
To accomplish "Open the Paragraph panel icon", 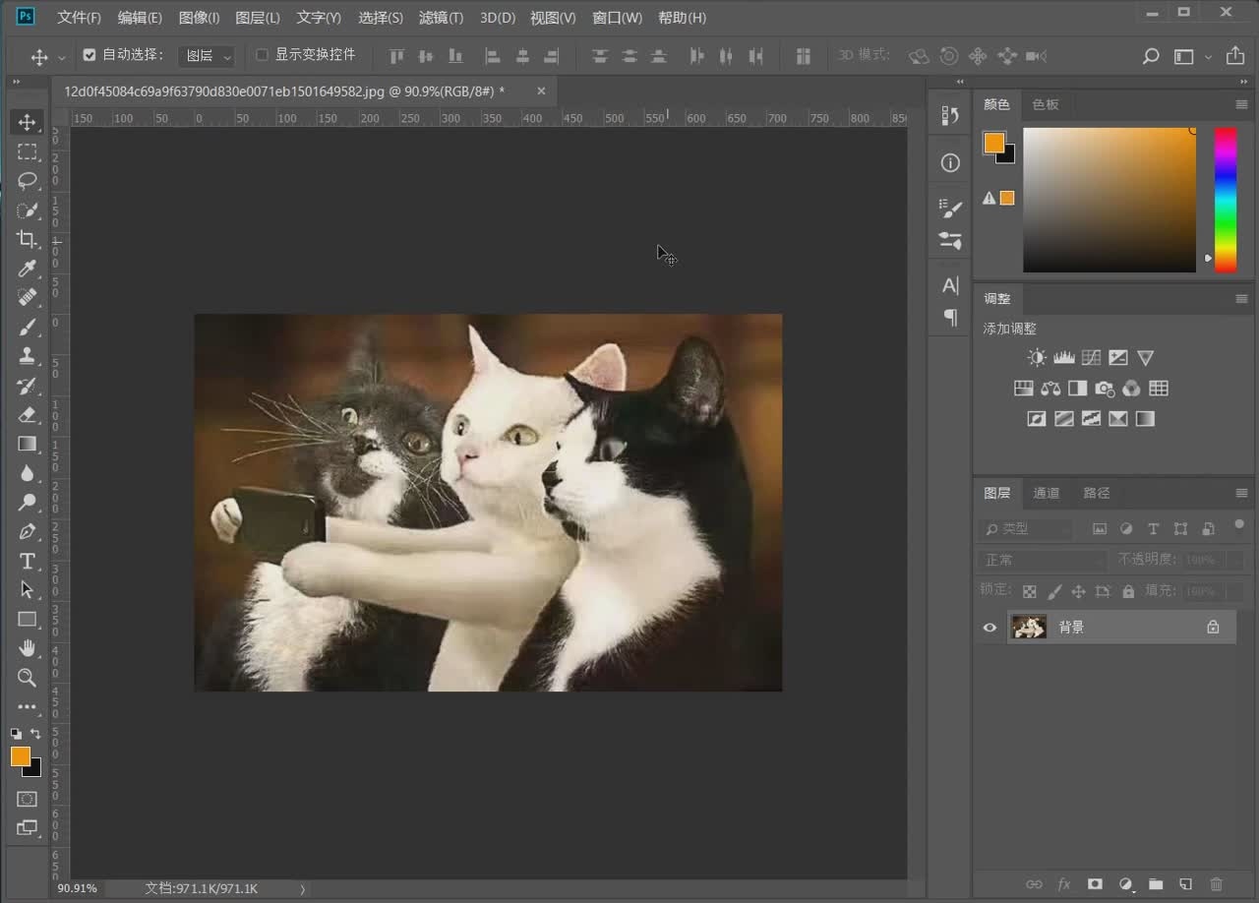I will tap(950, 317).
